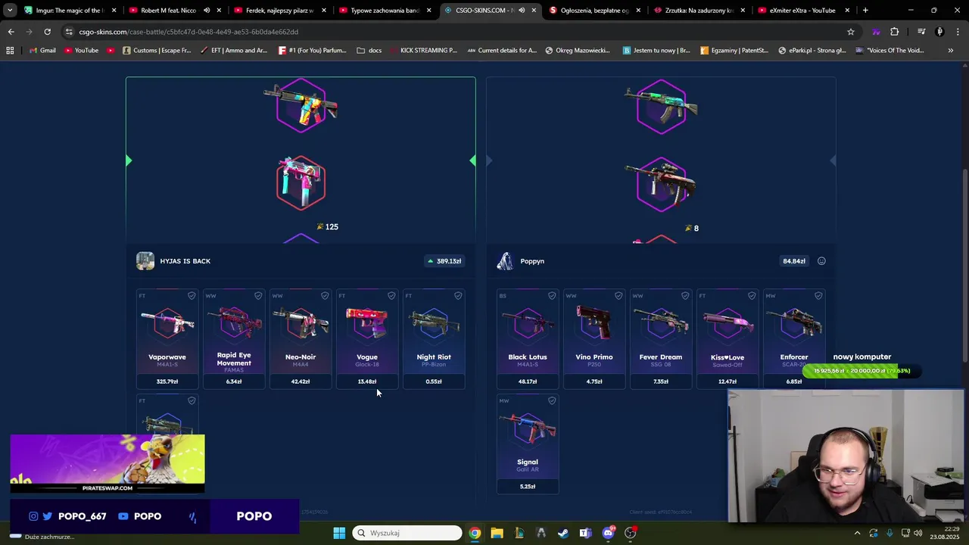Click the shield icon on Kiss♥Love card

pos(752,296)
